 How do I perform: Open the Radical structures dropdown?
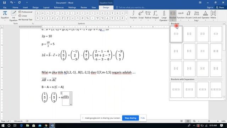click(148, 16)
